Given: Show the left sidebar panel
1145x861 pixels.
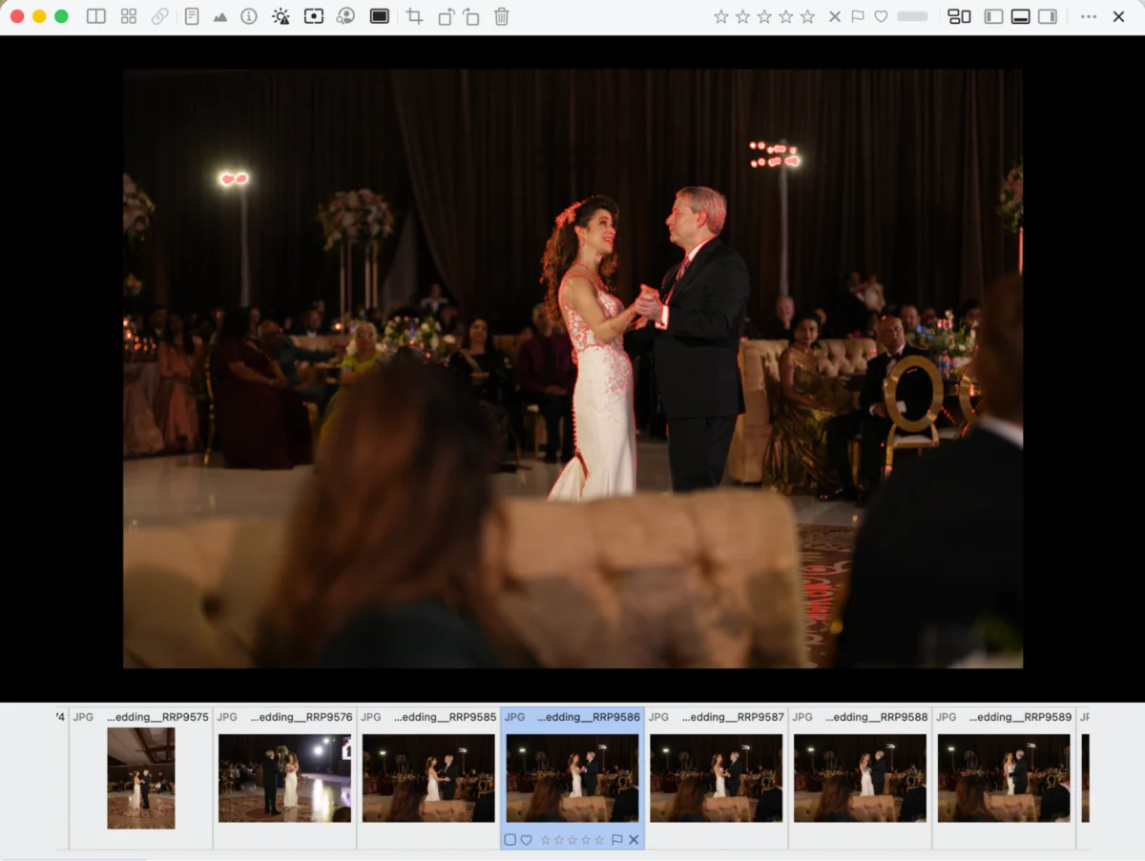Looking at the screenshot, I should tap(993, 16).
